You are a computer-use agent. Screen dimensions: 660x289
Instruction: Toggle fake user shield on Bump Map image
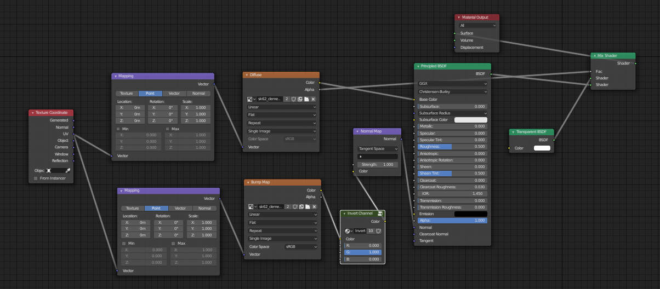pos(295,207)
